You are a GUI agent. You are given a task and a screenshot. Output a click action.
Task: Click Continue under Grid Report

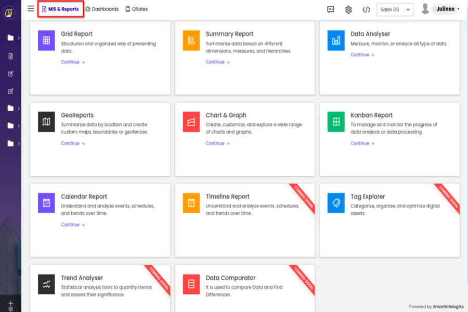[x=73, y=62]
